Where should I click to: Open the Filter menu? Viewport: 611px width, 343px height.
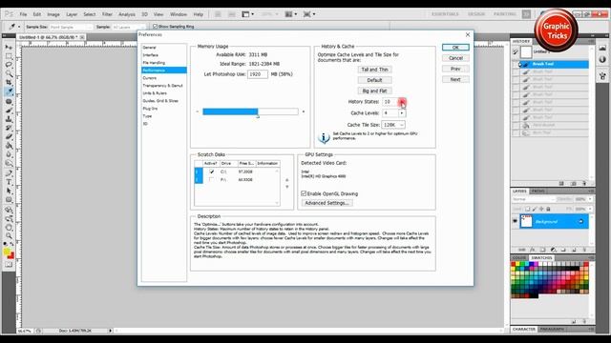[x=107, y=14]
